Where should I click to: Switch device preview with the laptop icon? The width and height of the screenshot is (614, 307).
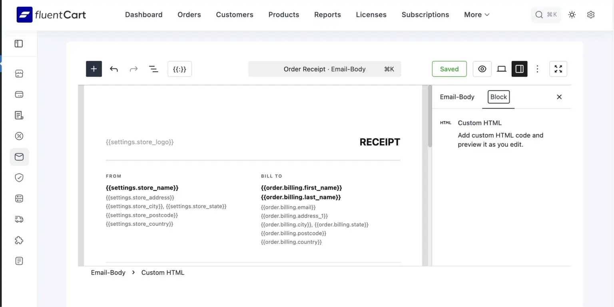coord(501,69)
